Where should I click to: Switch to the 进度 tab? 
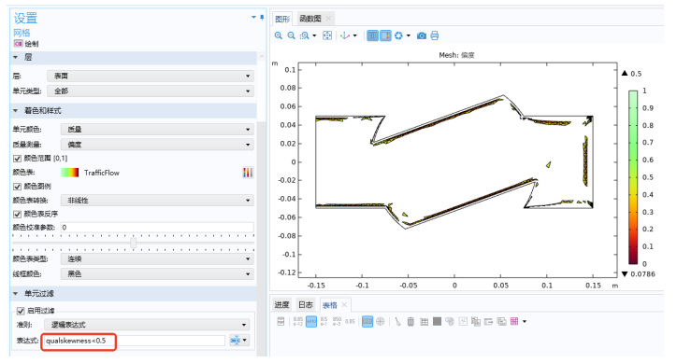coord(281,305)
